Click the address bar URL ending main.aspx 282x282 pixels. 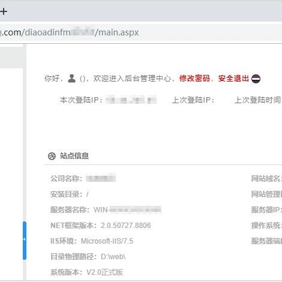[70, 32]
